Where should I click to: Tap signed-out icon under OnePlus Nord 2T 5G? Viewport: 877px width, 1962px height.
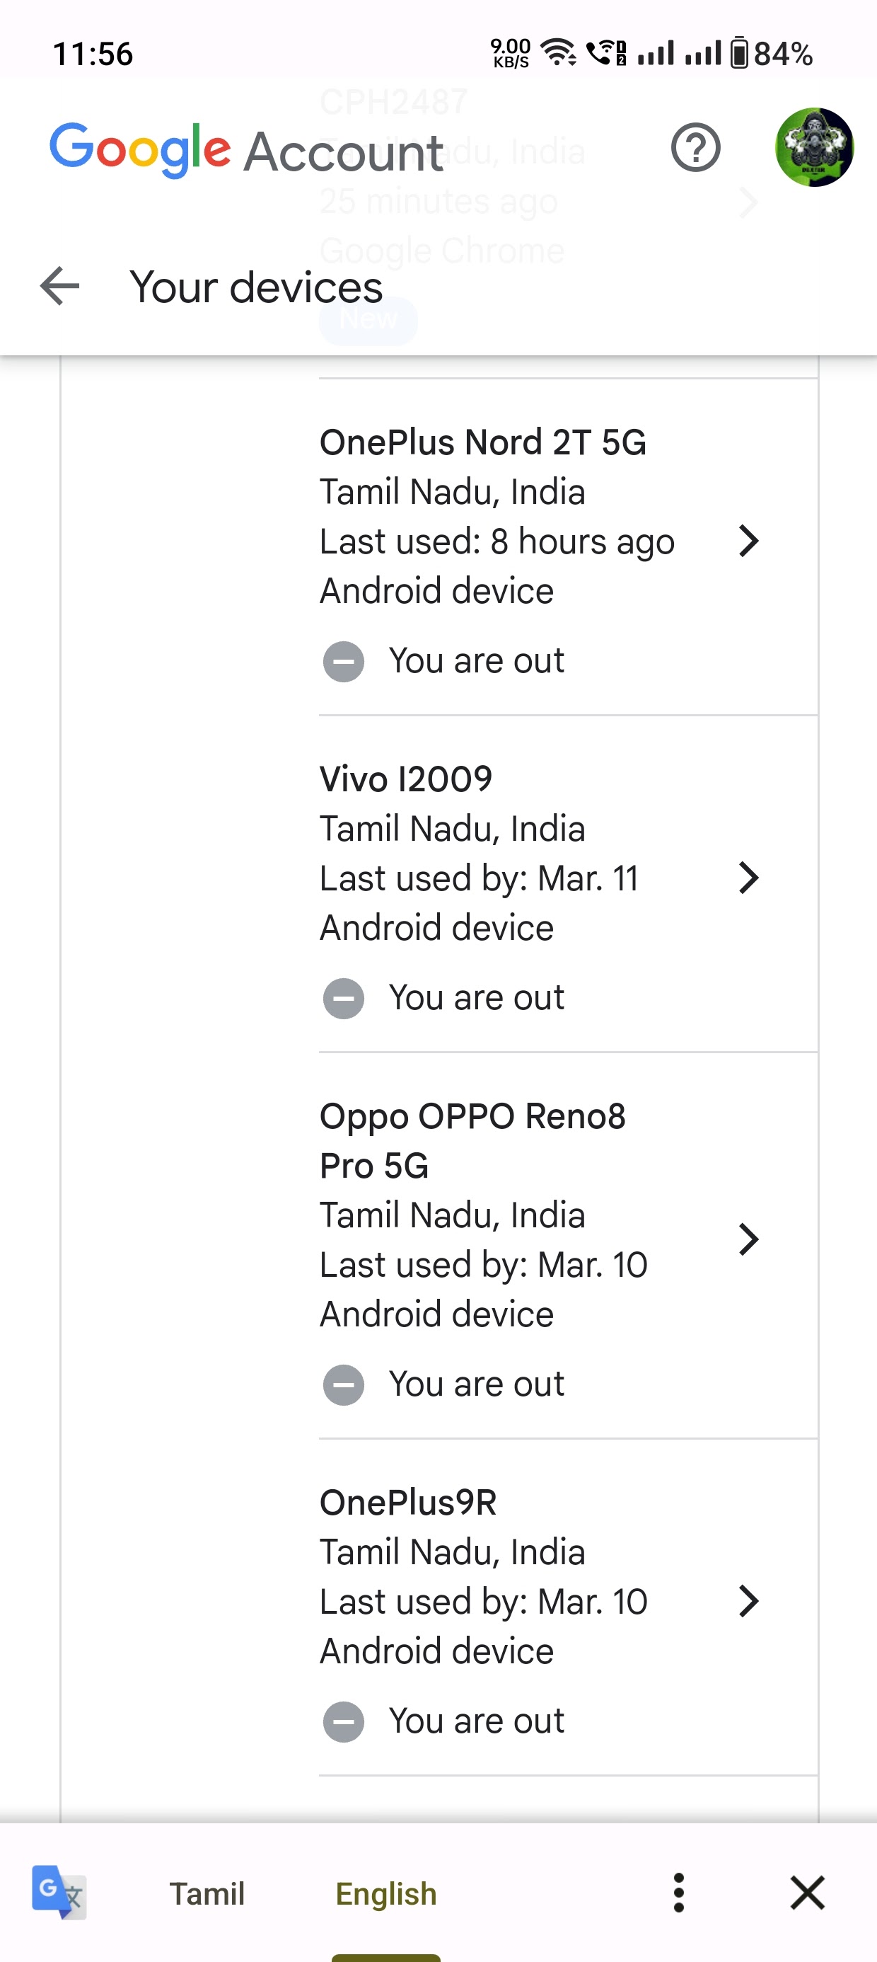[343, 661]
